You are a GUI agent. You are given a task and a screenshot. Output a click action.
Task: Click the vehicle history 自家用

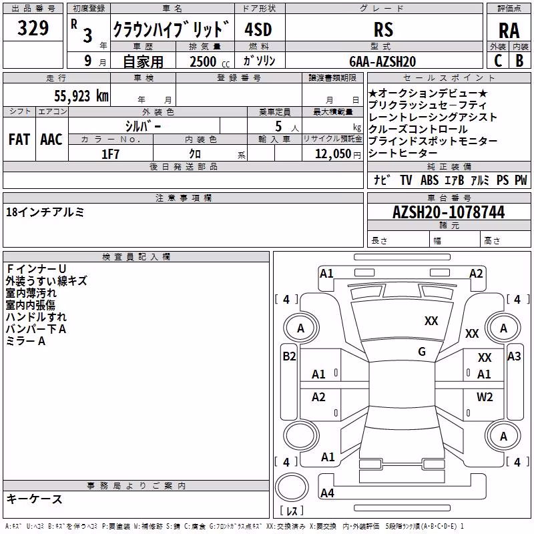(143, 61)
